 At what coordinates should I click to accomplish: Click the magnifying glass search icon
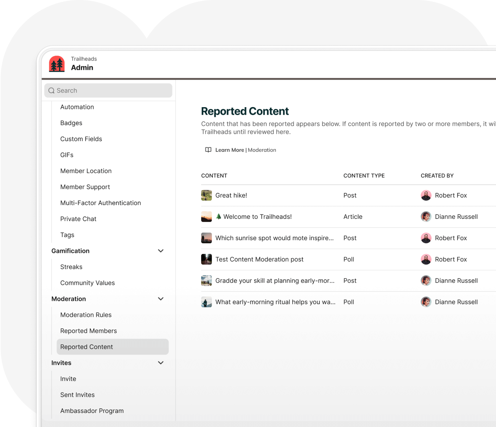(52, 90)
